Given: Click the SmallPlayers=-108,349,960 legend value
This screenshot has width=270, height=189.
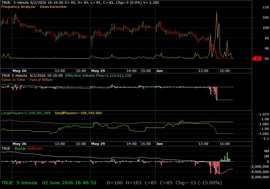Looking at the screenshot, I should [78, 113].
